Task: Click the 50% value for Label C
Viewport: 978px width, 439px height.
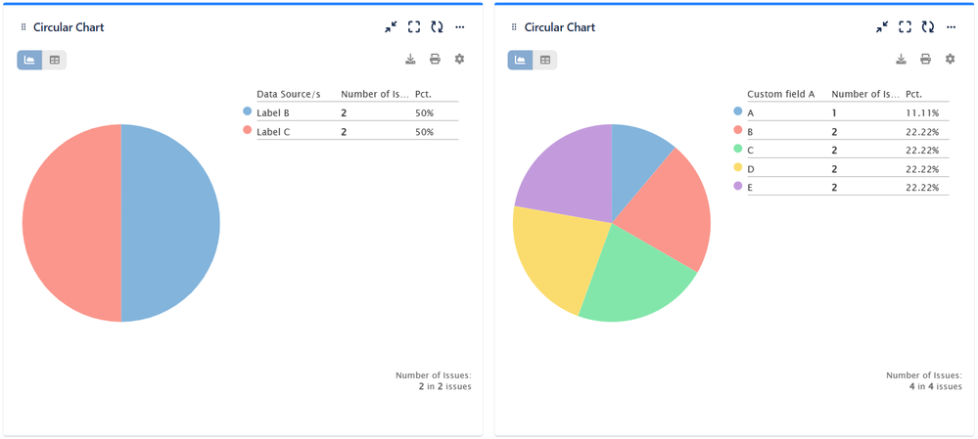Action: tap(424, 132)
